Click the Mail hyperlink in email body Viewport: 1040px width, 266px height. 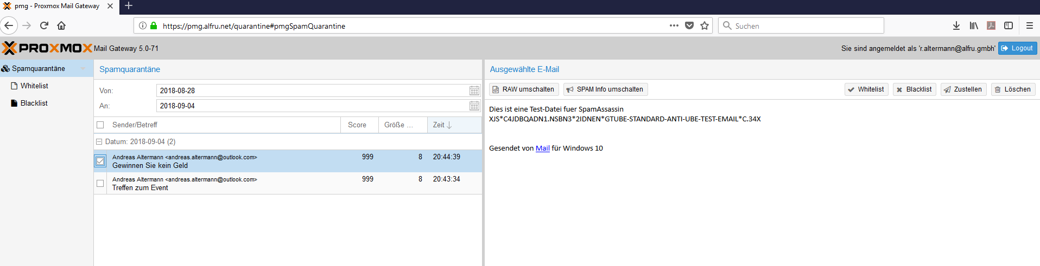coord(542,148)
